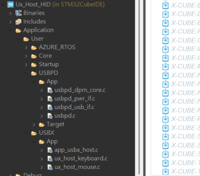Click the Application folder icon
Image resolution: width=200 pixels, height=176 pixels.
[x=18, y=30]
